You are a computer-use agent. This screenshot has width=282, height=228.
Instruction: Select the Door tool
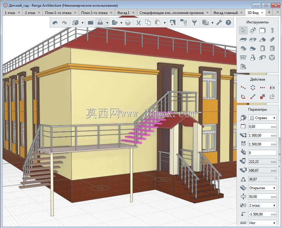(x=262, y=48)
